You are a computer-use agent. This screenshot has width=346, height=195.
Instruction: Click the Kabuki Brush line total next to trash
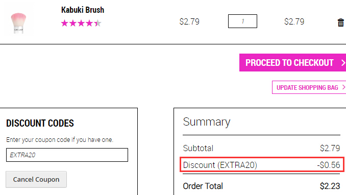294,21
